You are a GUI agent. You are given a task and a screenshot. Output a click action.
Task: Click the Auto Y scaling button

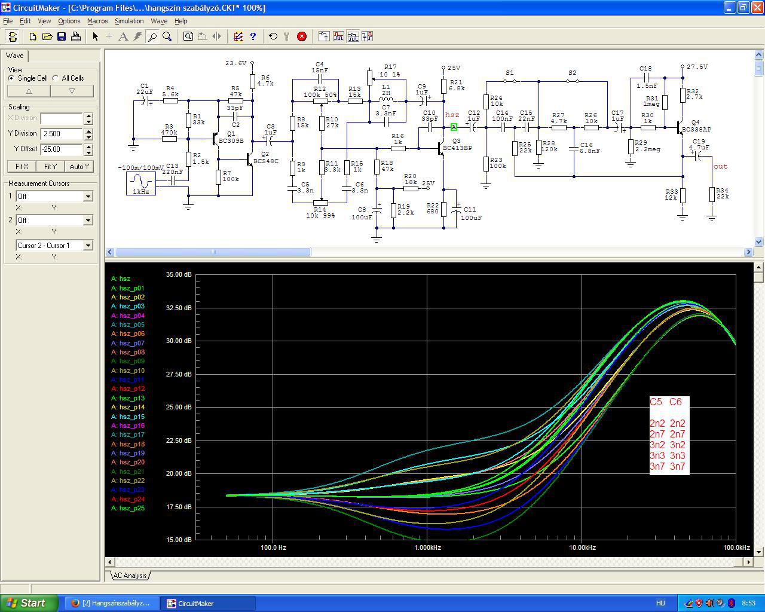point(79,167)
